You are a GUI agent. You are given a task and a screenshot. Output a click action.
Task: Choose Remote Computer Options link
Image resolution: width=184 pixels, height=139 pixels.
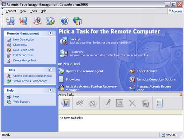(156, 80)
